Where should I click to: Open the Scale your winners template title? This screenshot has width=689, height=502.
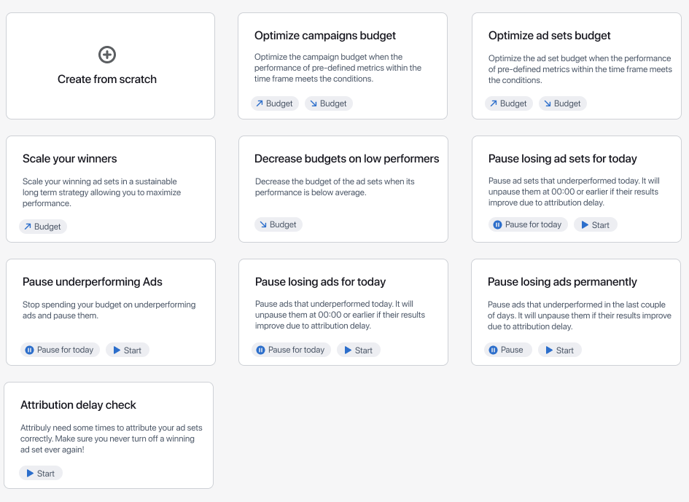tap(70, 159)
